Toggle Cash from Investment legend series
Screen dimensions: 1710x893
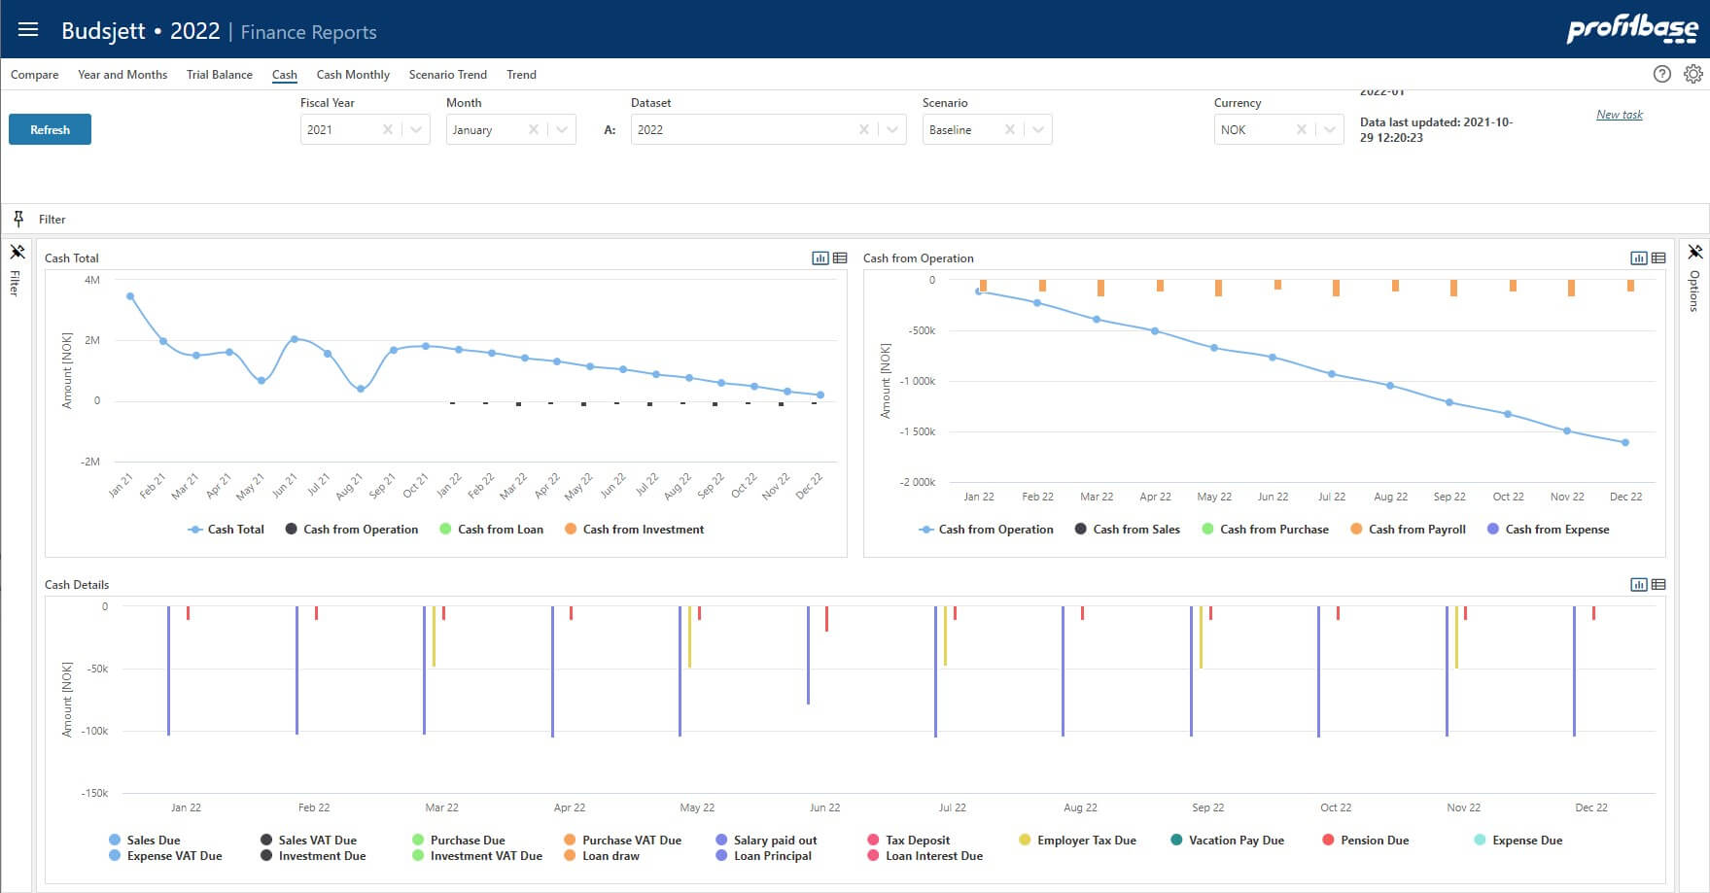click(634, 530)
